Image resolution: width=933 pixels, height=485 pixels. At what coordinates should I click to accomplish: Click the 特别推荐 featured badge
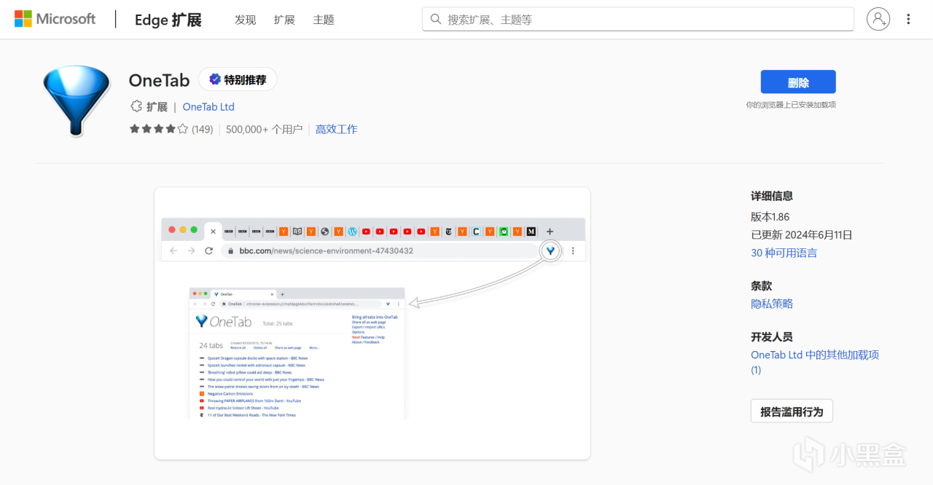pos(238,79)
